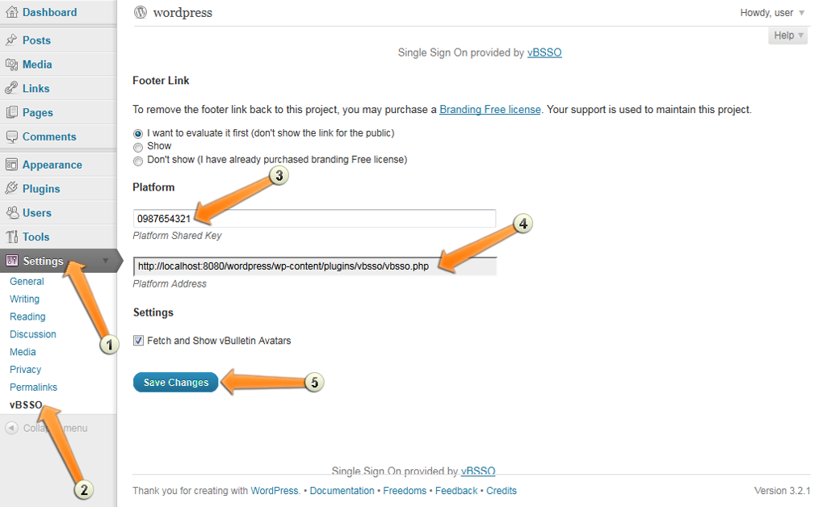Click the Comments speech bubble icon

pos(11,136)
